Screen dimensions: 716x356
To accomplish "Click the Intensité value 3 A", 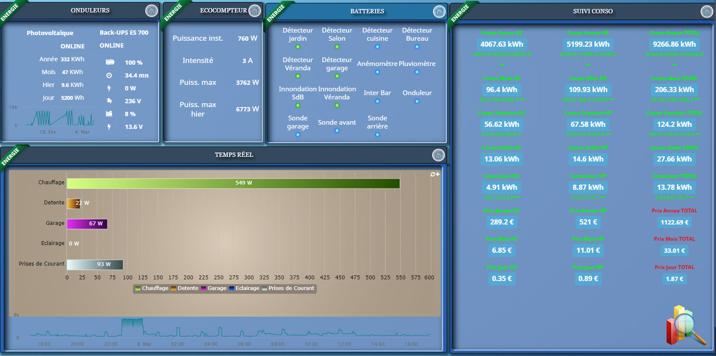I will point(247,61).
